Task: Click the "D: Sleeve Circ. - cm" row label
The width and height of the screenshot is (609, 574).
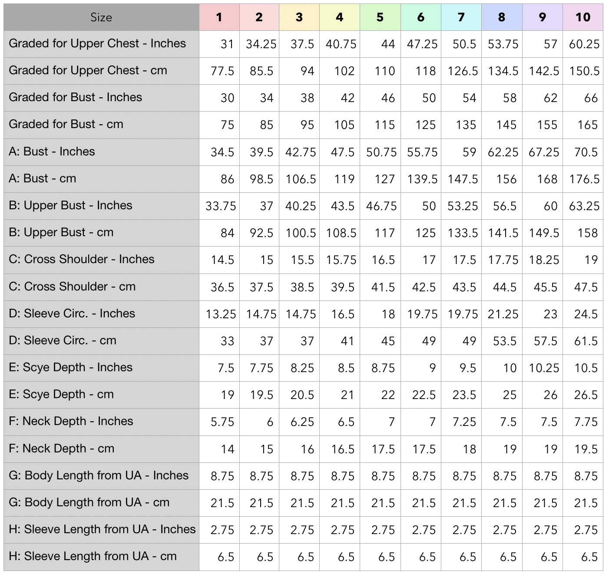Action: click(x=63, y=340)
